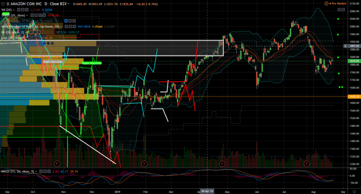Open settings gear of VPVR showing 957.901K
The image size is (361, 194).
coord(70,27)
